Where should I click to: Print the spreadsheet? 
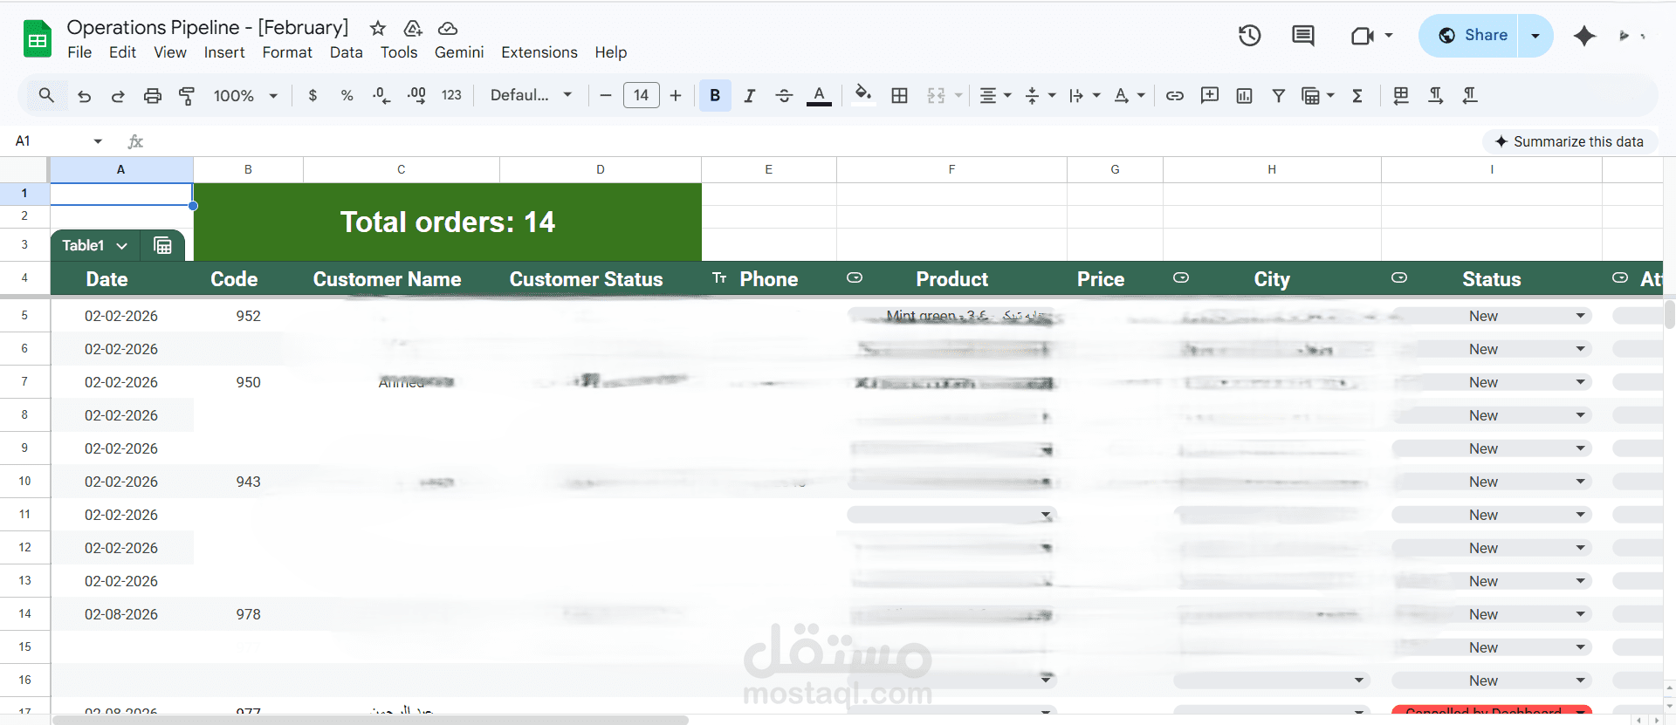[x=153, y=96]
